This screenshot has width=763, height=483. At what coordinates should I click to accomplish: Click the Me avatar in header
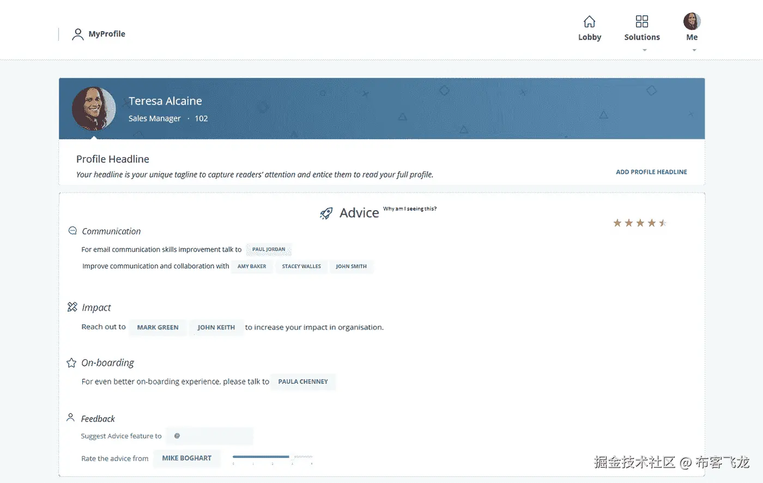click(x=692, y=21)
